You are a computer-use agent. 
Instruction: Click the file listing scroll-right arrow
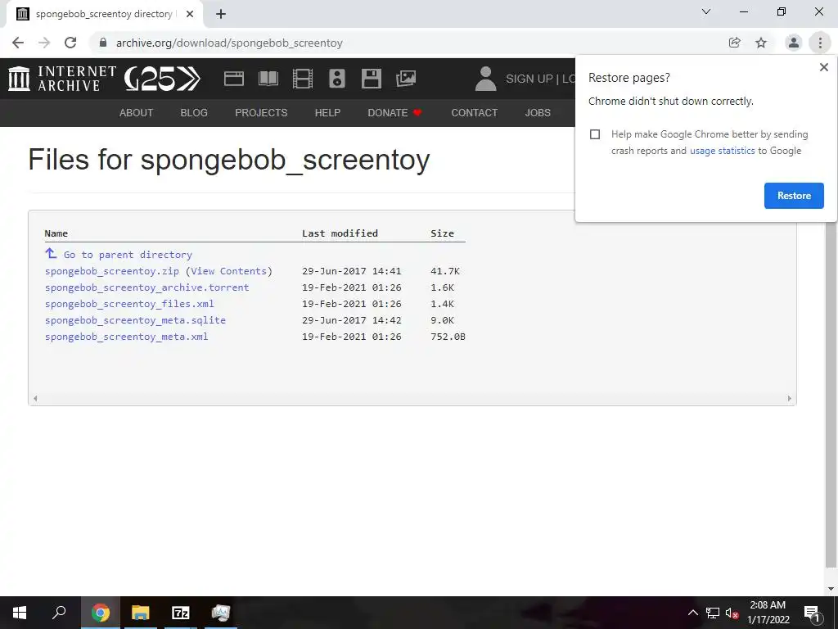point(790,399)
